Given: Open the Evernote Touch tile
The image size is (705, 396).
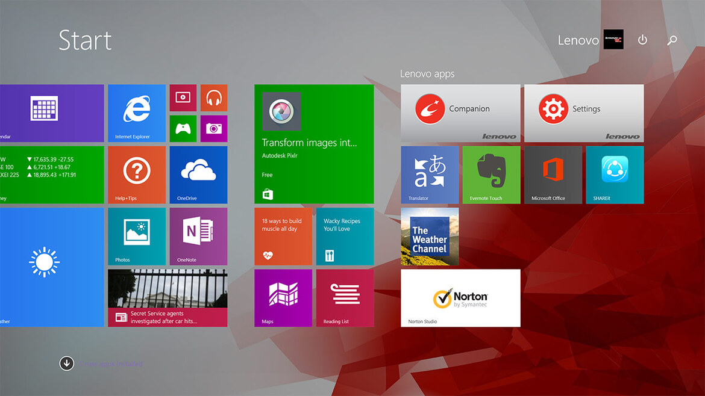Looking at the screenshot, I should (492, 175).
